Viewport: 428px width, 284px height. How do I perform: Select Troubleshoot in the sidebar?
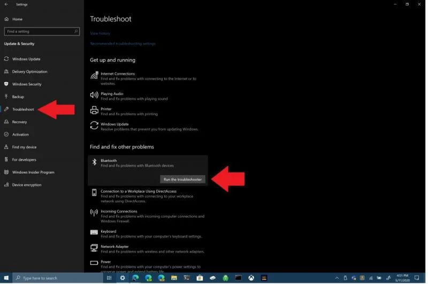[23, 109]
